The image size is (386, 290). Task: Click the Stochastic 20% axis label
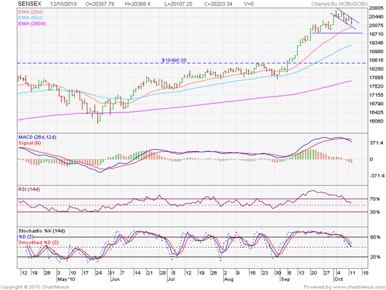click(375, 257)
